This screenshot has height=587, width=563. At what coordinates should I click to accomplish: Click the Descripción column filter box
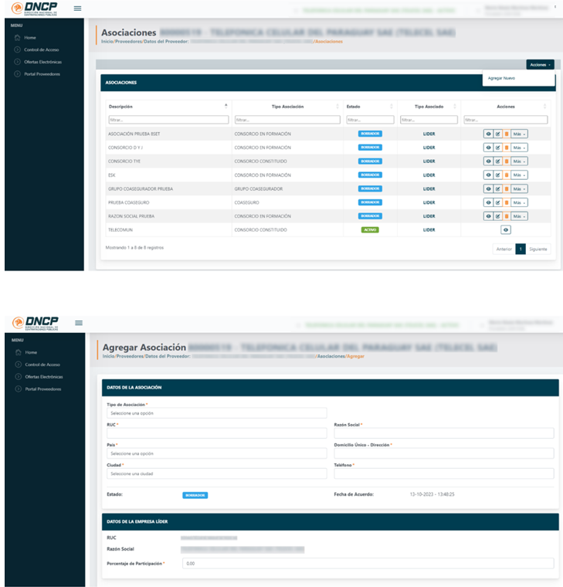pos(168,120)
